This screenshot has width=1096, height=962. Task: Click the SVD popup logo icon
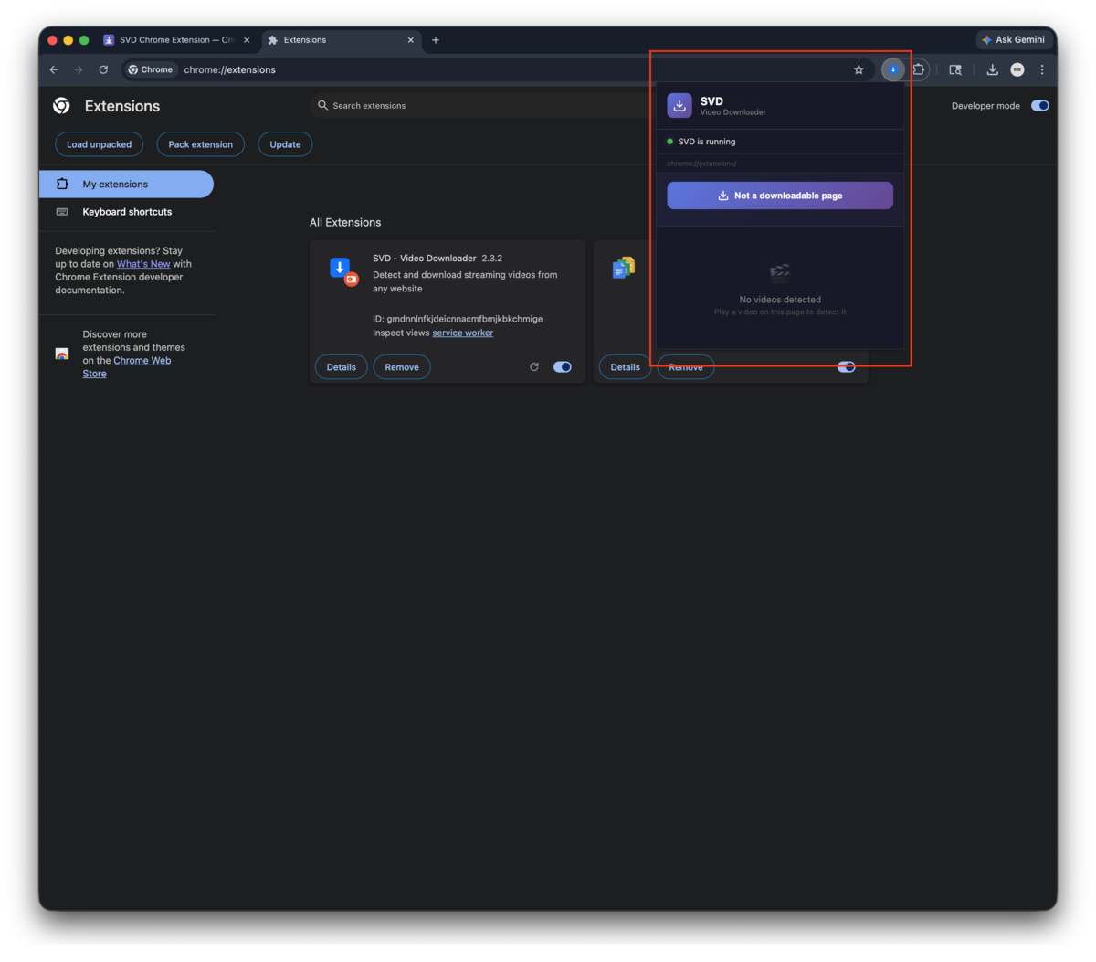coord(680,106)
